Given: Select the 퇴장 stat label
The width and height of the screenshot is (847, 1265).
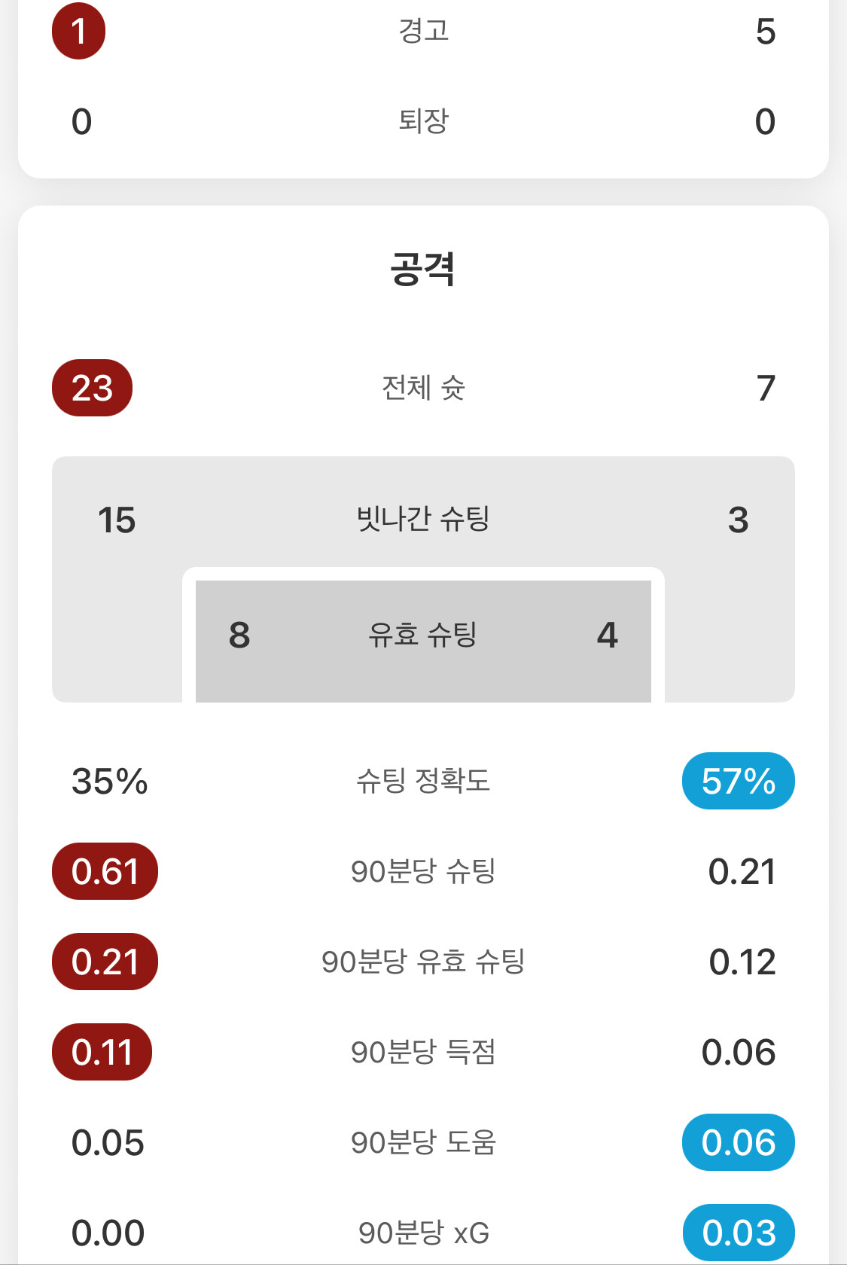Looking at the screenshot, I should coord(423,120).
